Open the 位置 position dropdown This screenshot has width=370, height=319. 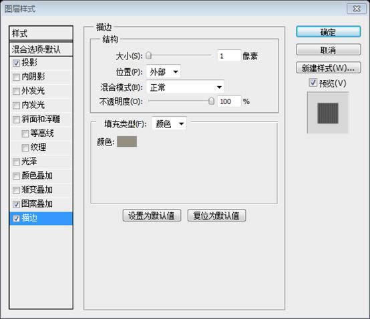(163, 71)
